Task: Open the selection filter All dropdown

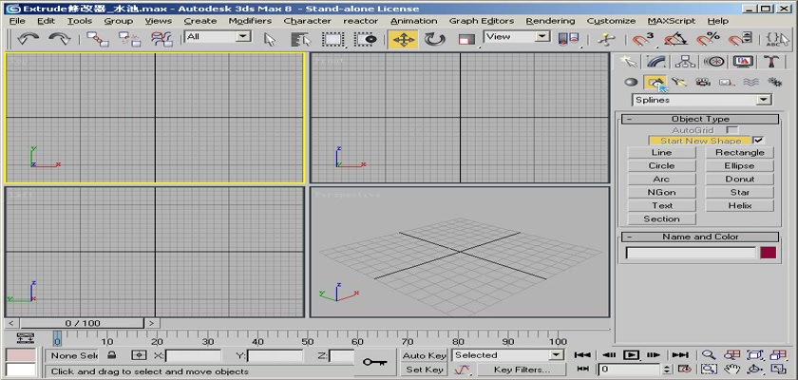Action: coord(218,37)
